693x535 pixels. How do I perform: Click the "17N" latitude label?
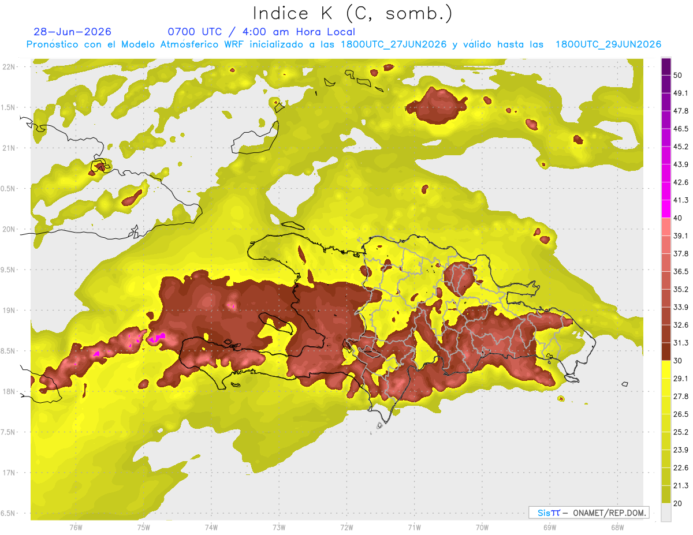(x=8, y=473)
